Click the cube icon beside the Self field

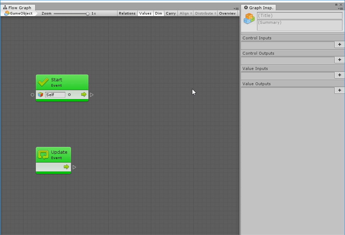pyautogui.click(x=40, y=95)
